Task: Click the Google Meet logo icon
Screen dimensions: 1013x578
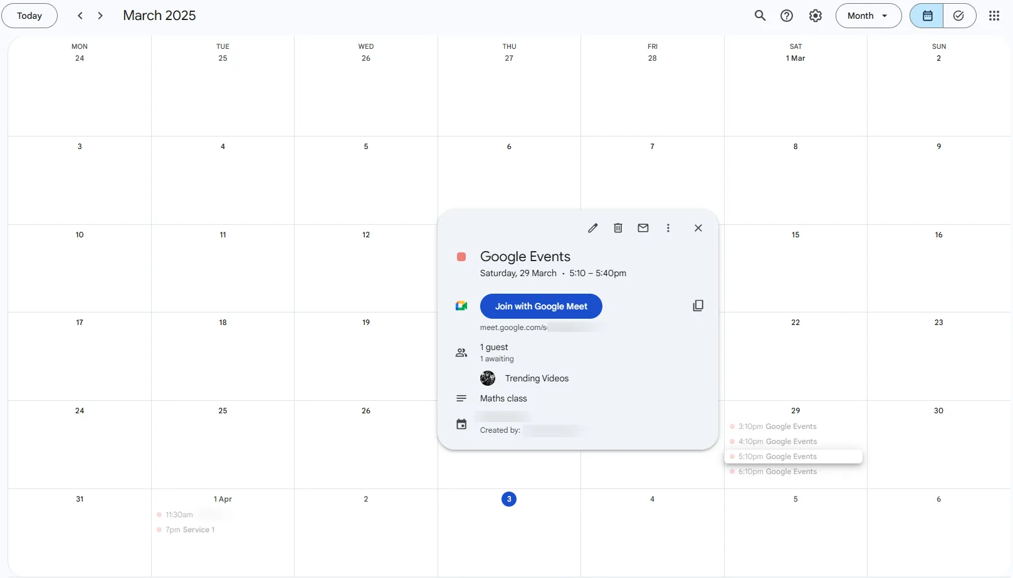Action: 461,306
